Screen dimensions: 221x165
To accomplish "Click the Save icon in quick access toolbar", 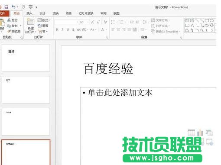I will pyautogui.click(x=6, y=7).
